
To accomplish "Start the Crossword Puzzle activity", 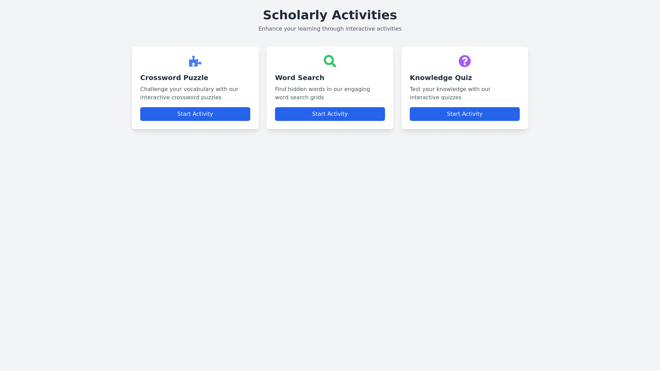I will pos(195,114).
